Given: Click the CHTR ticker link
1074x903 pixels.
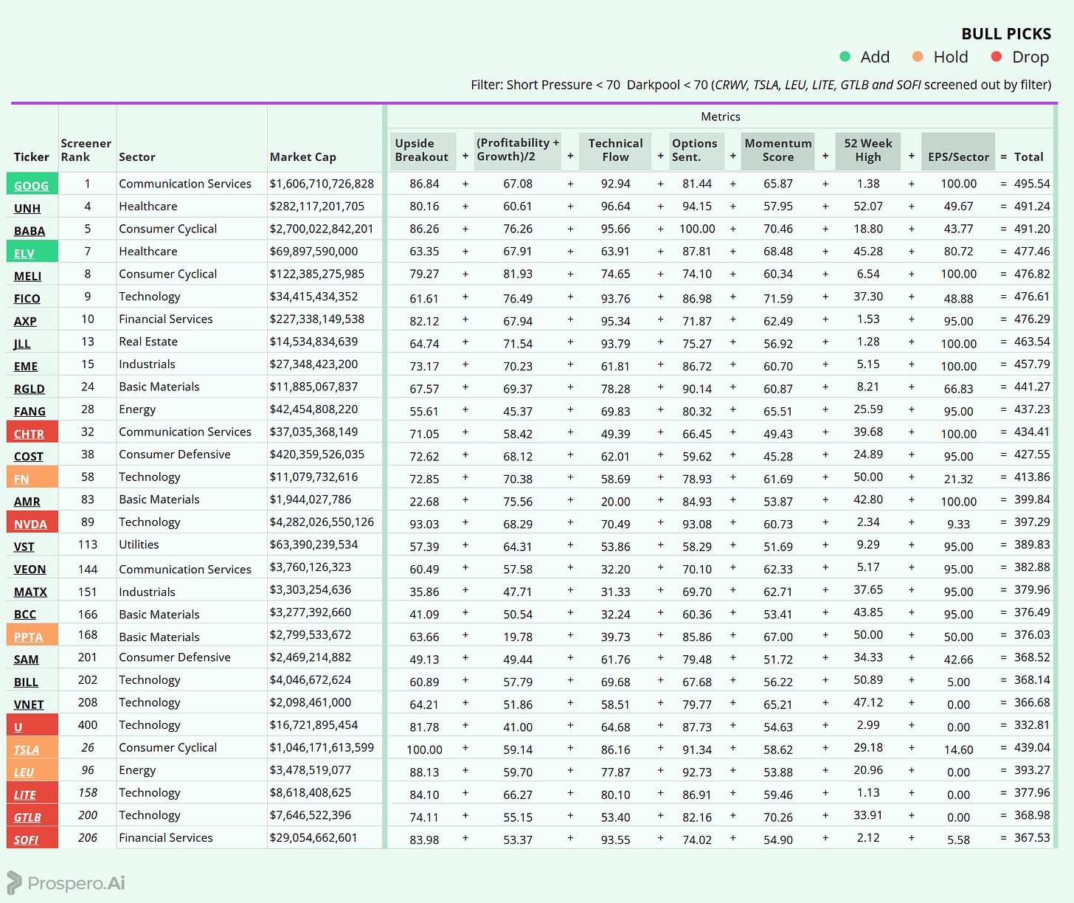Looking at the screenshot, I should [29, 435].
